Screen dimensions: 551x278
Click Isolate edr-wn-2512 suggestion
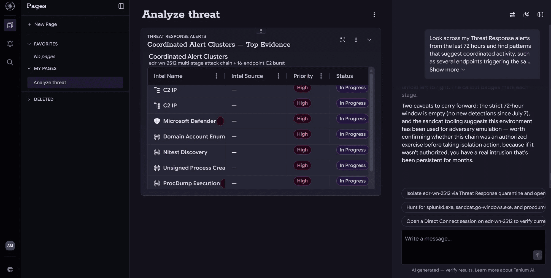[473, 193]
